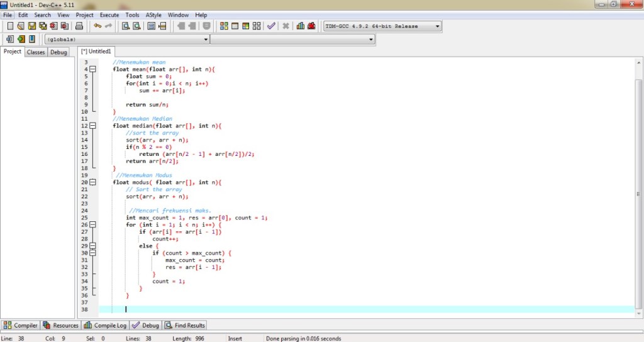Click the Find magnifier toolbar icon
Screen dimensions: 644x342
126,26
